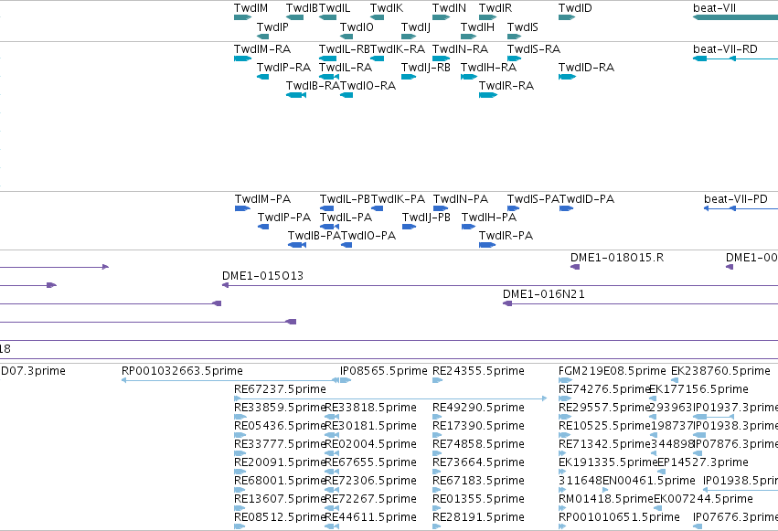Select the TwdlR gene label
The image size is (778, 531).
496,8
